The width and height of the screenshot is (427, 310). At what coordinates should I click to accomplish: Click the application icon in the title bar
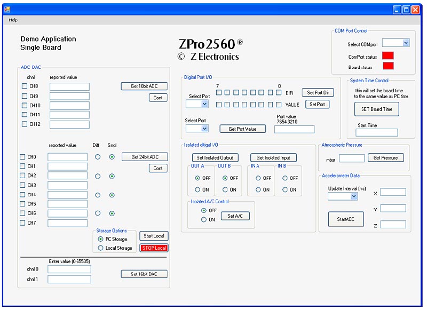coord(7,10)
